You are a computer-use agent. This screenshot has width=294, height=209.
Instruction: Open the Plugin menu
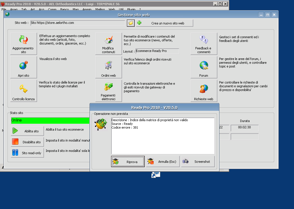(131, 9)
